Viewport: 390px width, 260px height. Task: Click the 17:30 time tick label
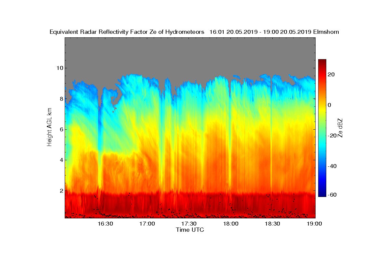tap(189, 224)
